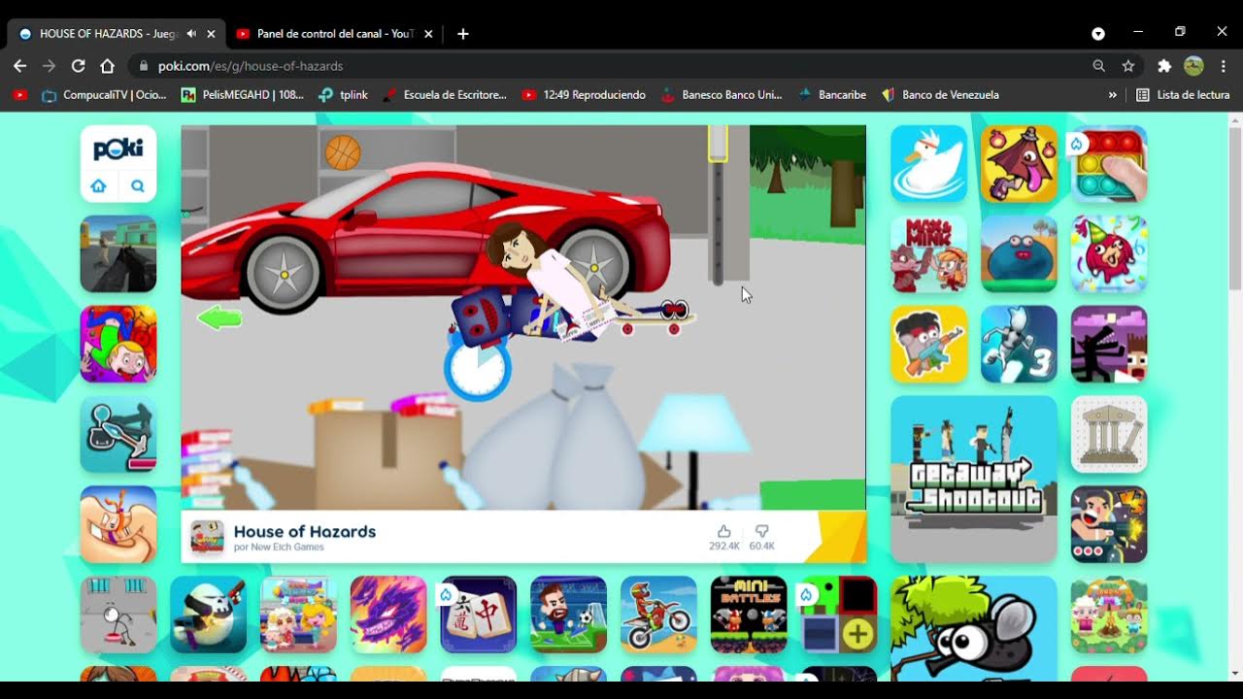Open the purple dragon game thumbnail
Viewport: 1243px width, 699px height.
[x=388, y=615]
